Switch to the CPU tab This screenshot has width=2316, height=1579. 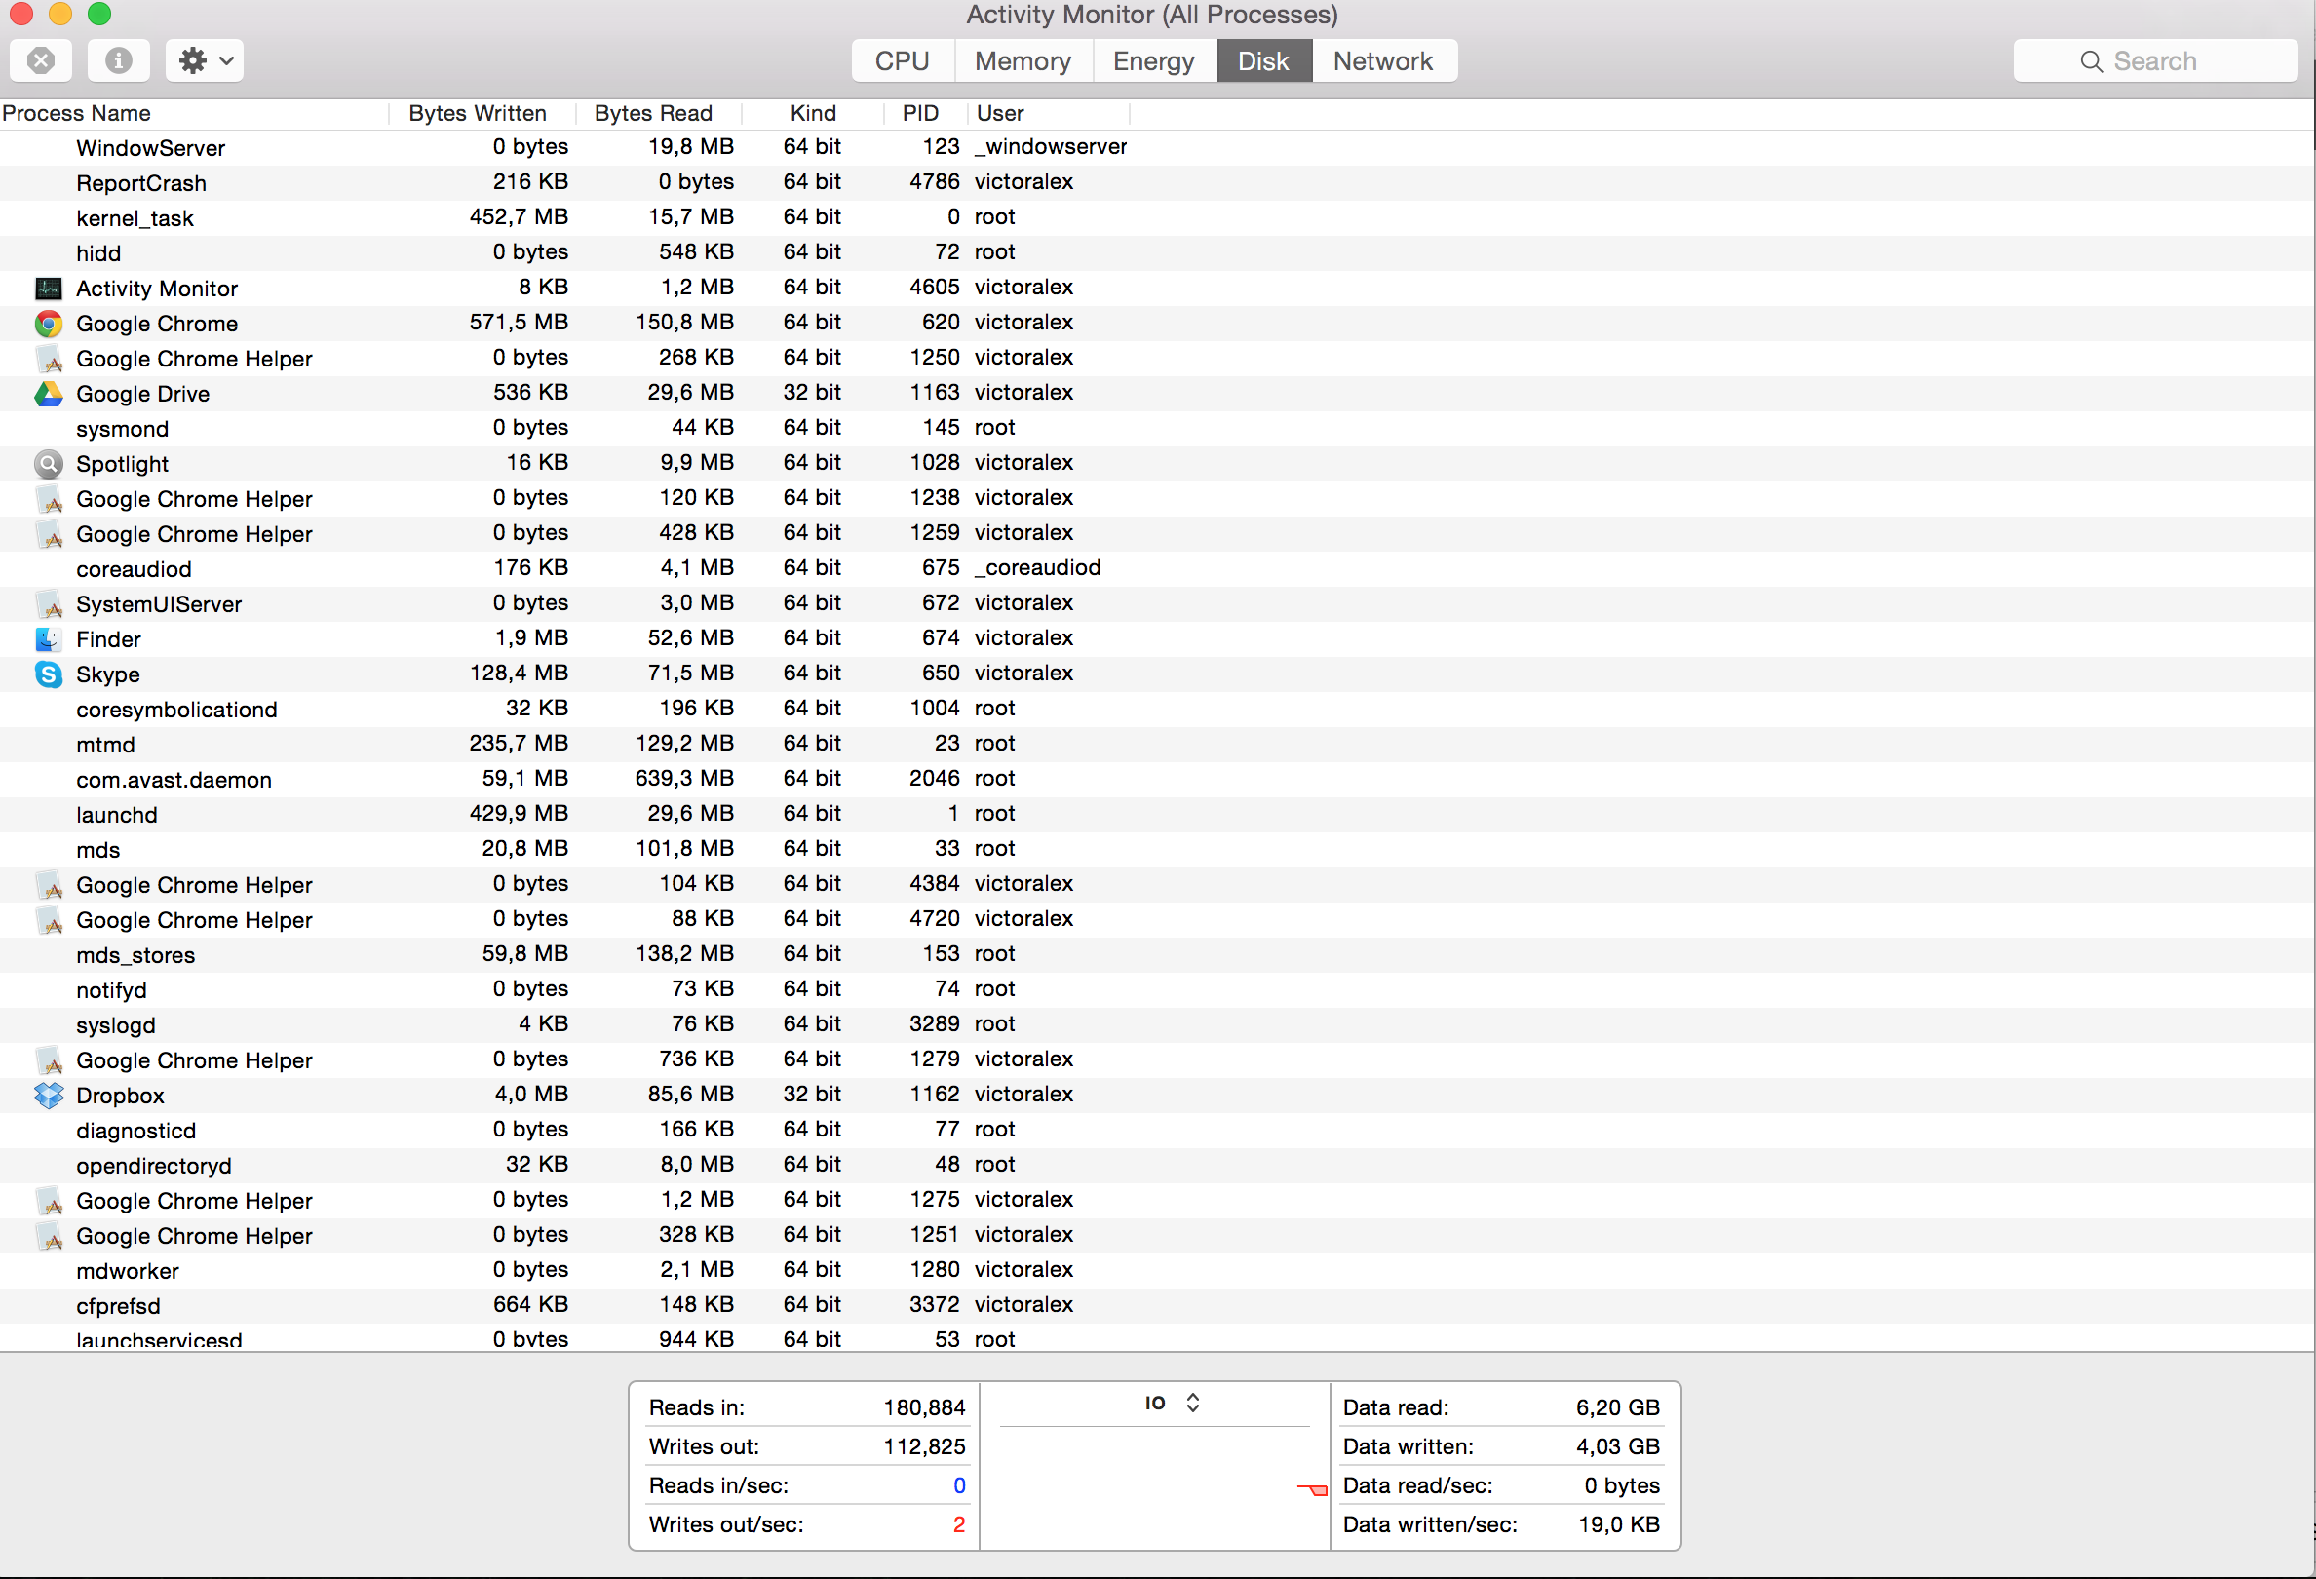[x=902, y=60]
